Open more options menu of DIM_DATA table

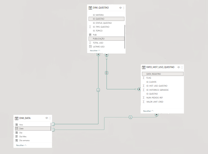coord(50,118)
